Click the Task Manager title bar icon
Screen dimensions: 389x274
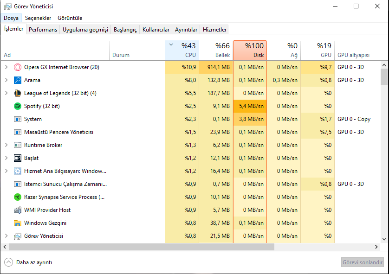point(8,6)
